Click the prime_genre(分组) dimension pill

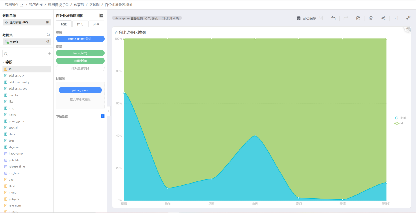[80, 39]
